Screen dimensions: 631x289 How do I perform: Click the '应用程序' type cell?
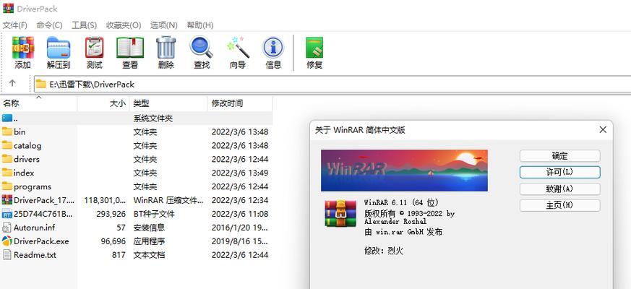149,241
